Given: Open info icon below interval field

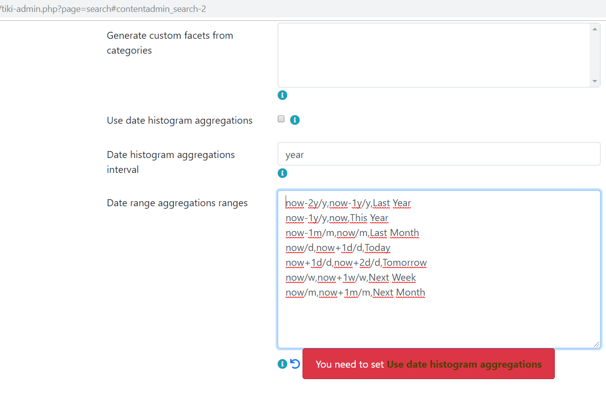Looking at the screenshot, I should (282, 173).
